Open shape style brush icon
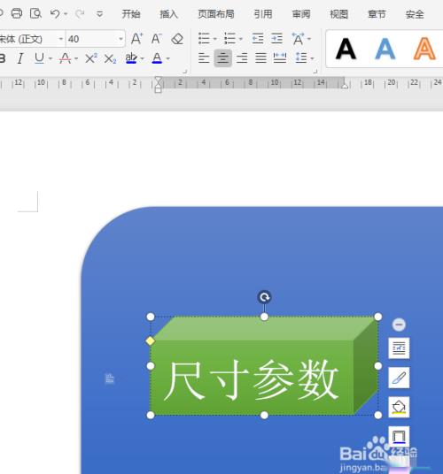This screenshot has height=474, width=443. point(399,378)
